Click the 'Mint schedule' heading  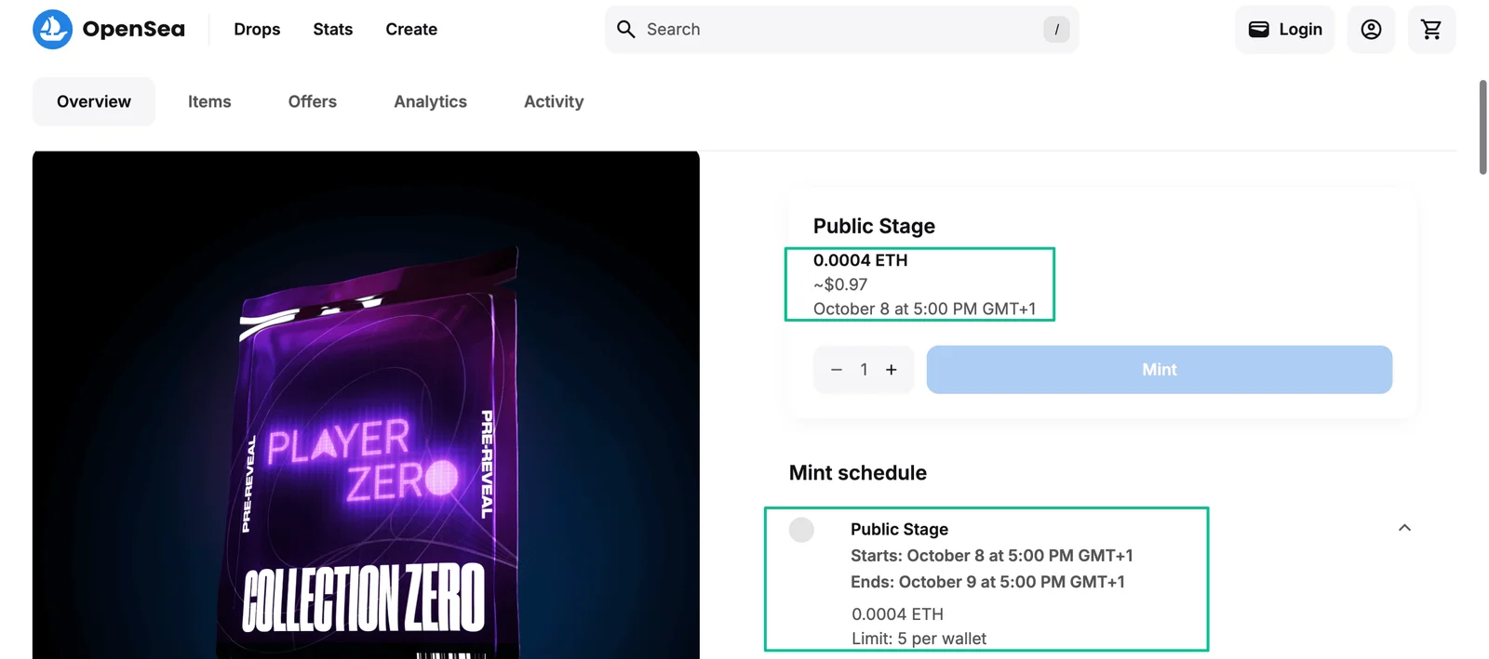858,473
